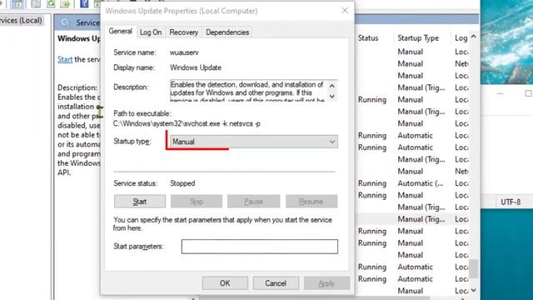
Task: Open the blue Help toolbar icon
Action: point(84,3)
